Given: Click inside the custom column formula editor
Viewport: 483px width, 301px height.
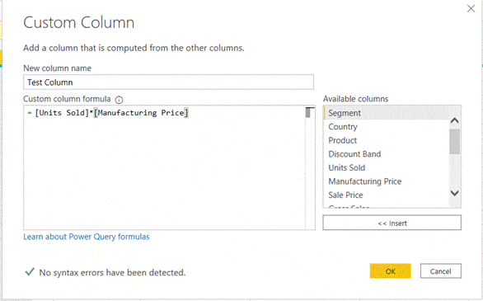Looking at the screenshot, I should point(165,167).
